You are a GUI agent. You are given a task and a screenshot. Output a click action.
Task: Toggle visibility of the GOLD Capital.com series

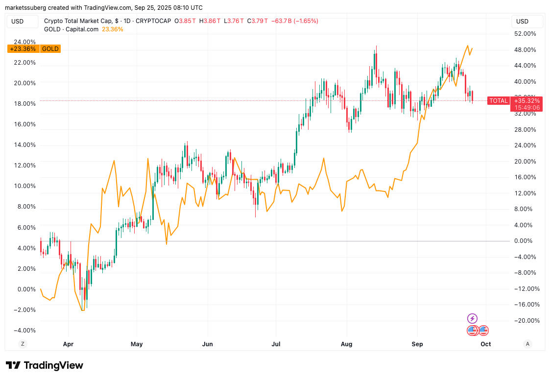72,29
